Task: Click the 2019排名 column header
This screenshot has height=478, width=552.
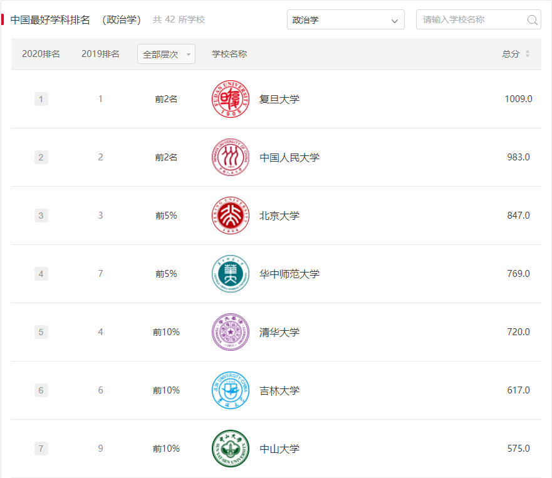Action: pos(100,55)
